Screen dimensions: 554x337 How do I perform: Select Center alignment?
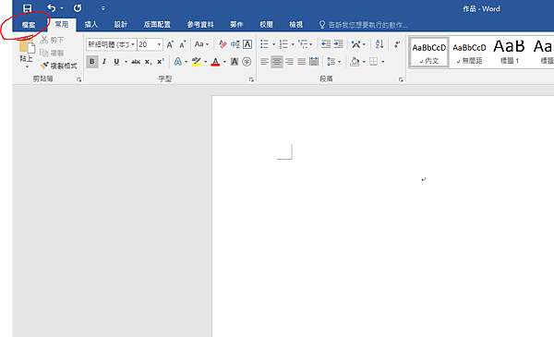click(277, 62)
